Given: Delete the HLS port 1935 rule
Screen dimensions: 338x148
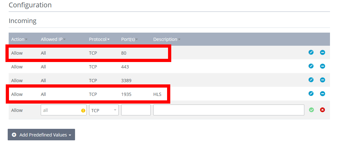Looking at the screenshot, I should coord(323,94).
